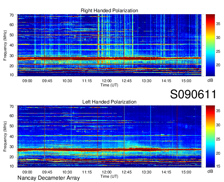Click the 09:00 tick label on top plot

point(27,81)
